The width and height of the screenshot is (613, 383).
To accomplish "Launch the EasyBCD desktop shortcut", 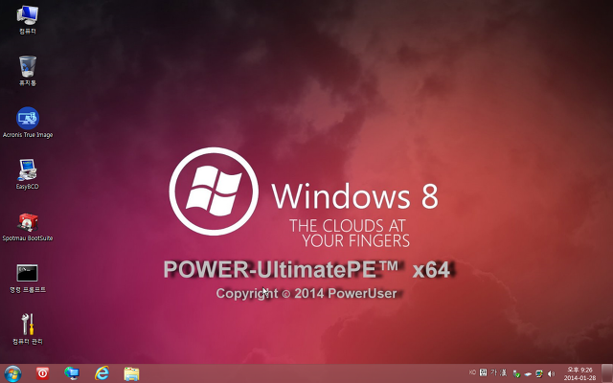I will click(x=28, y=174).
